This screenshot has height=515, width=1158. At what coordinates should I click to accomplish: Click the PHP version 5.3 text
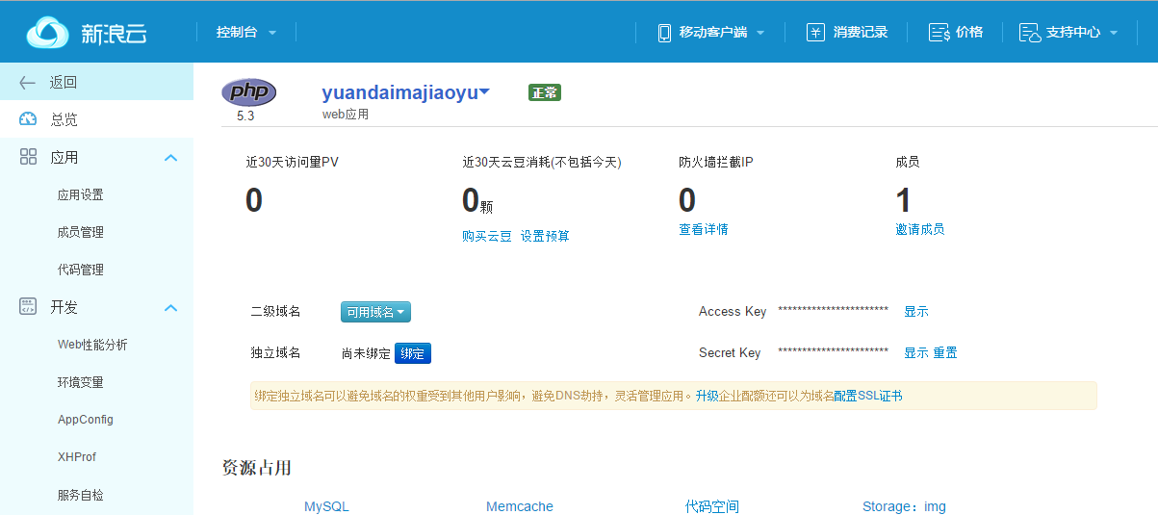click(245, 116)
